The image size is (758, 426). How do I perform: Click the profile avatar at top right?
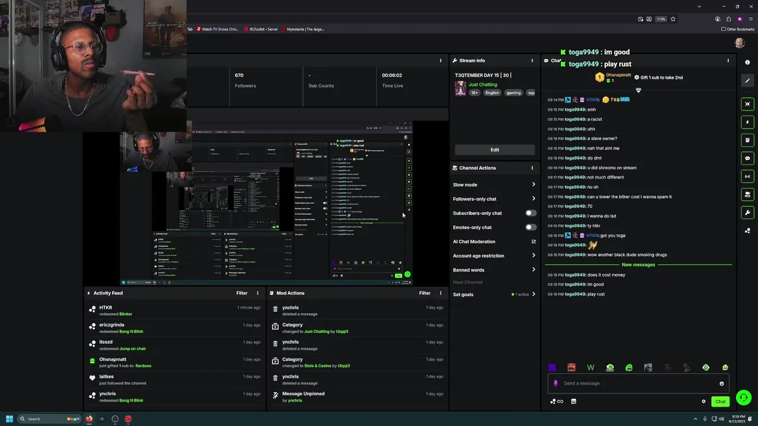click(x=740, y=43)
